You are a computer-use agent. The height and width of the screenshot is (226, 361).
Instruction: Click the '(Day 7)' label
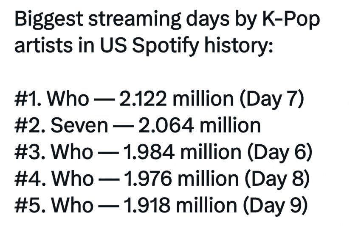pyautogui.click(x=271, y=99)
